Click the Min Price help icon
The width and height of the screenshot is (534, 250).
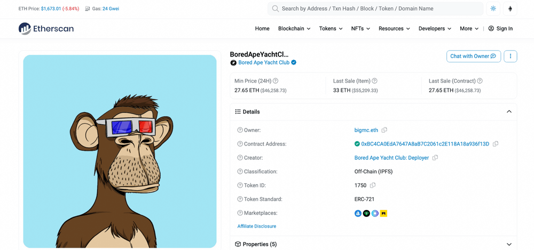pos(276,81)
